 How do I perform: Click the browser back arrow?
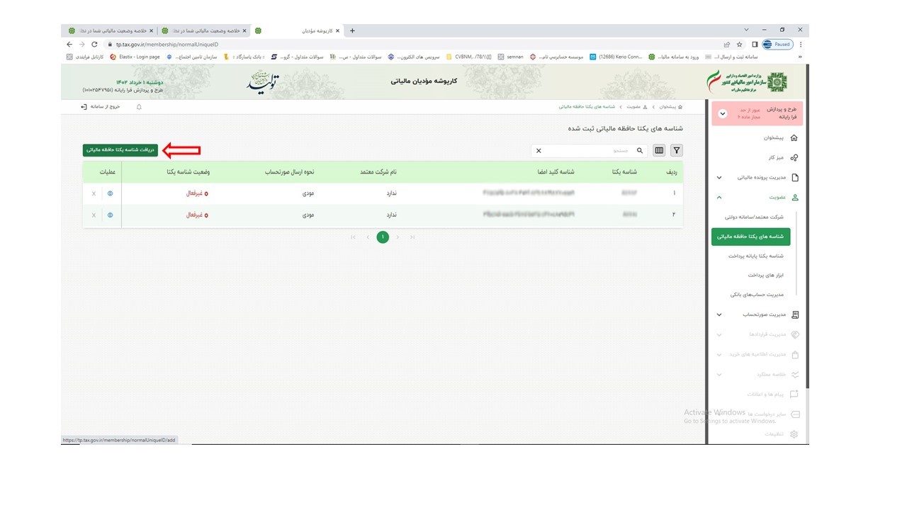(69, 44)
